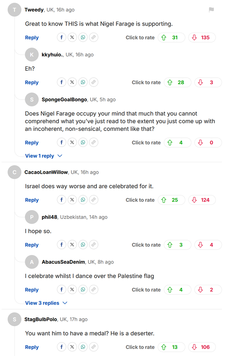The image size is (227, 356).
Task: Upvote kkyhuio.'s comment showing 28
Action: 178,82
